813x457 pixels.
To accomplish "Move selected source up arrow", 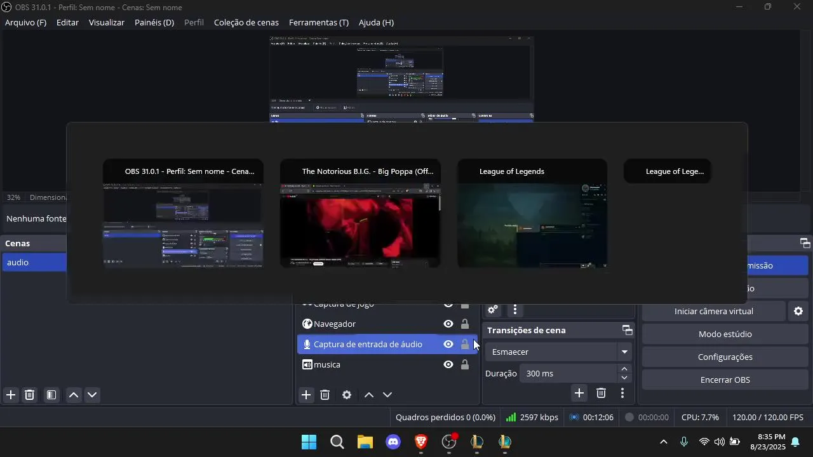I will coord(369,395).
